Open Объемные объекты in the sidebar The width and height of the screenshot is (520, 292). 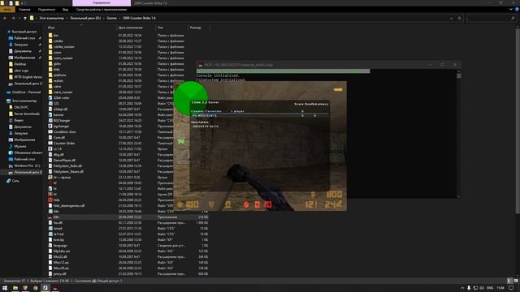click(x=28, y=153)
